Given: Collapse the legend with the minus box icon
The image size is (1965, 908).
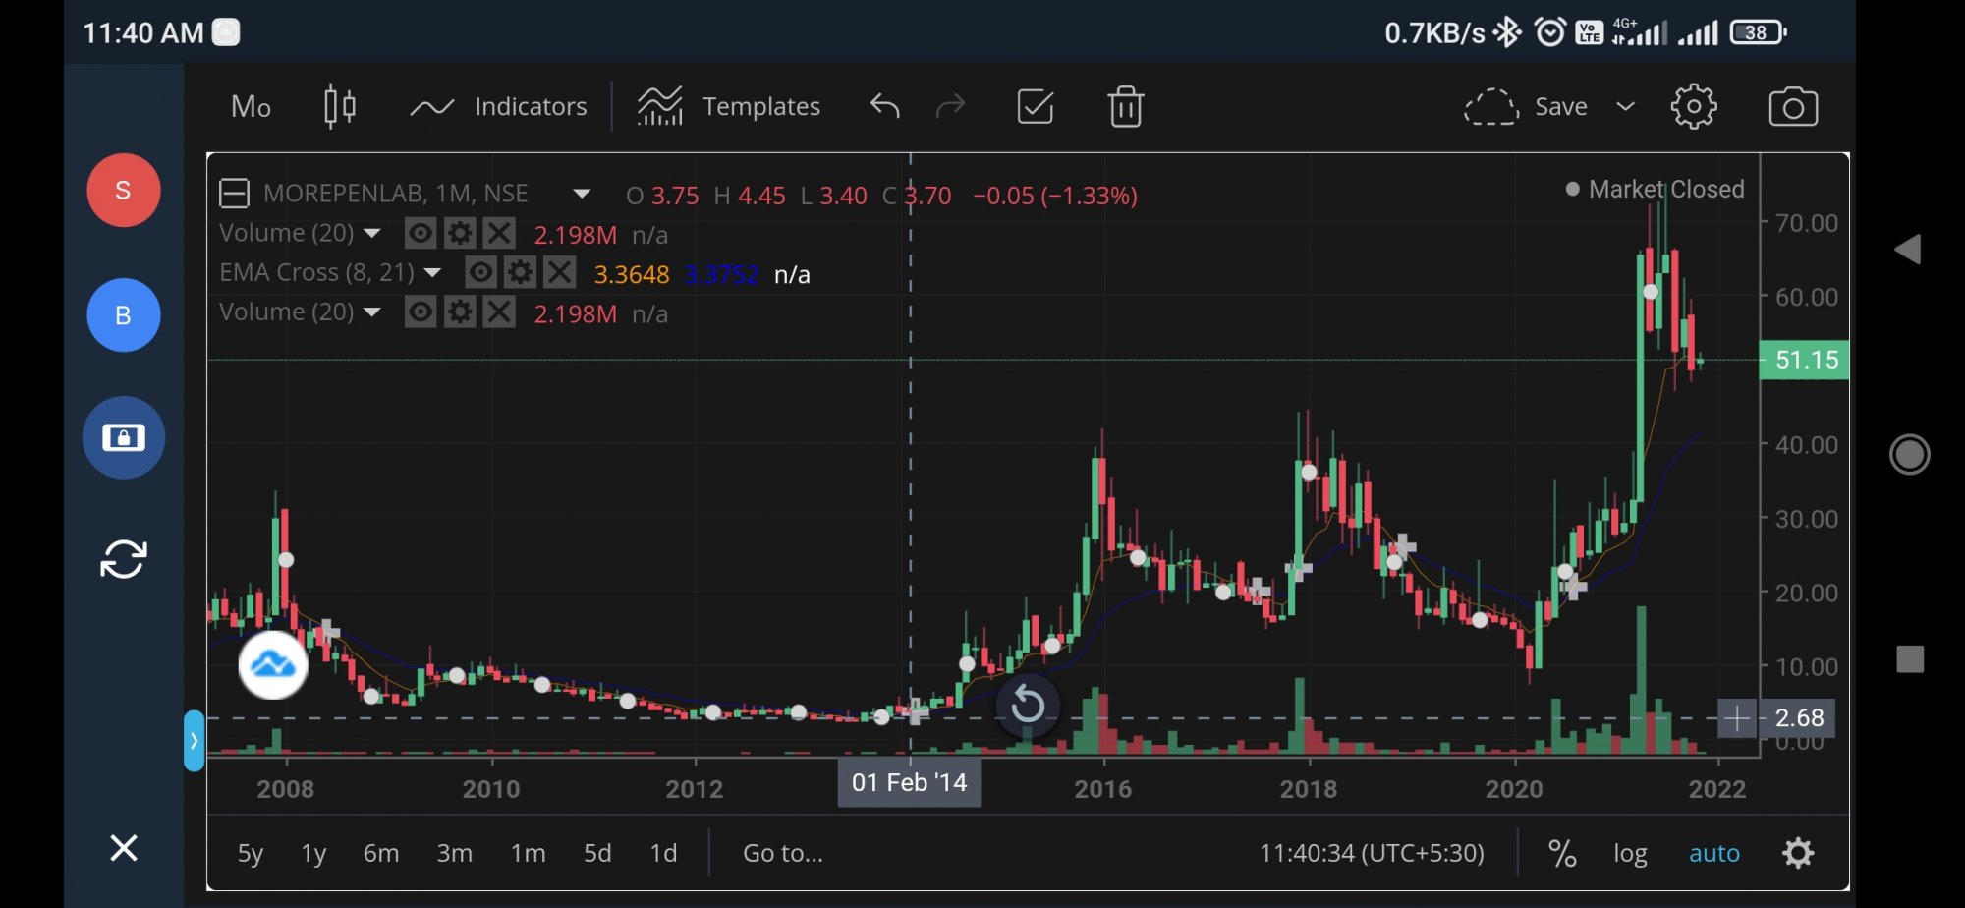Looking at the screenshot, I should tap(234, 194).
